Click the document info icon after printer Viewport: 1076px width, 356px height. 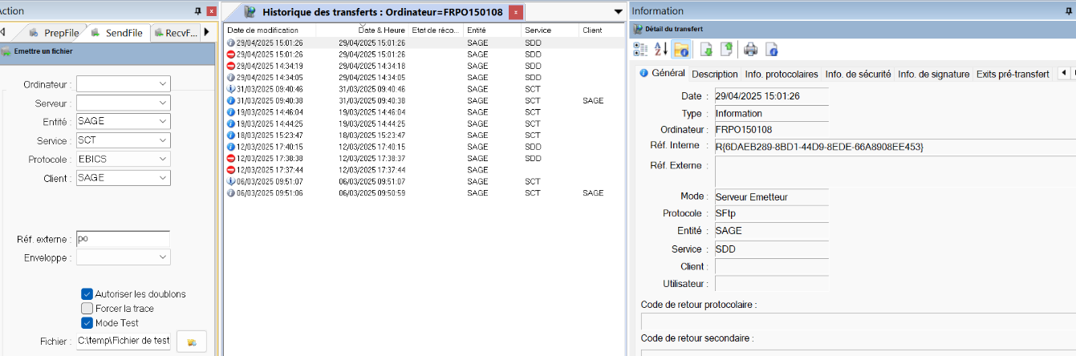click(771, 50)
